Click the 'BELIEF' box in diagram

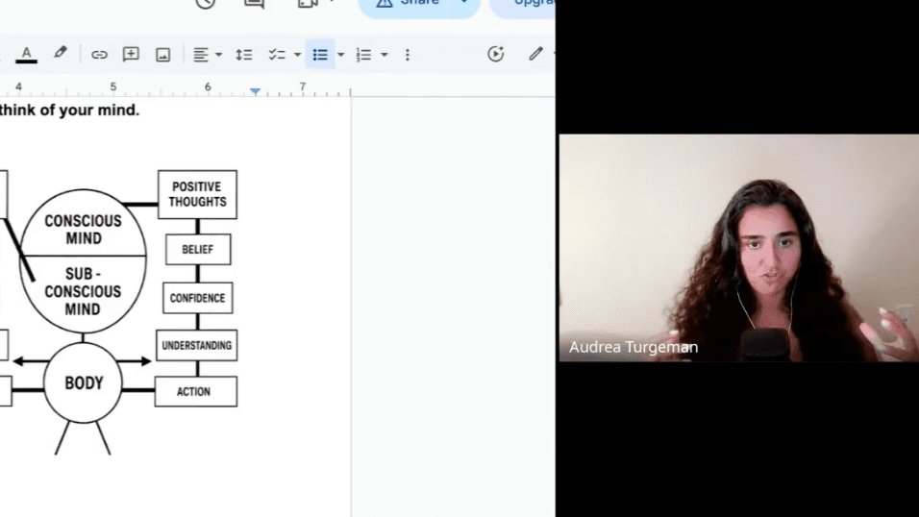coord(198,250)
